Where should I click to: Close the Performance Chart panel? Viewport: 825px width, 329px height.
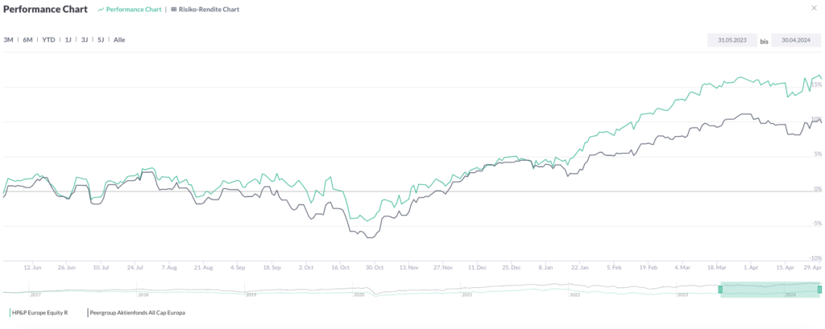pos(815,8)
